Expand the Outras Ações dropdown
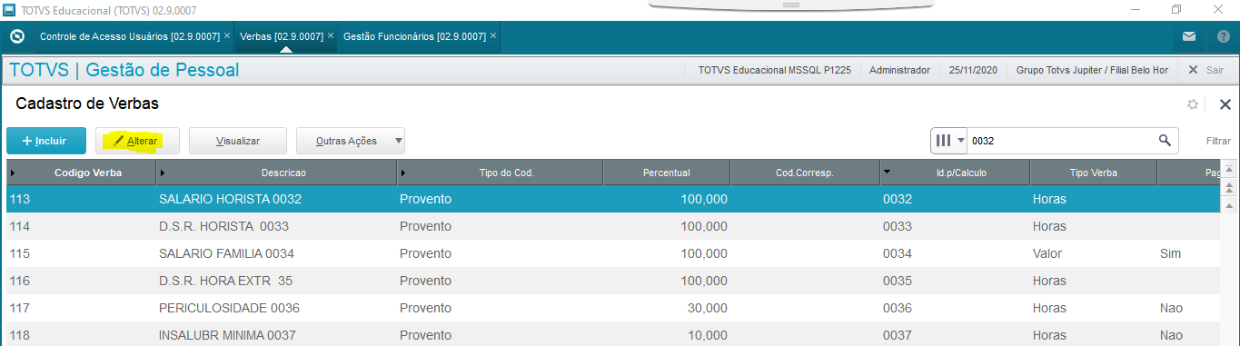The height and width of the screenshot is (346, 1240). 351,141
